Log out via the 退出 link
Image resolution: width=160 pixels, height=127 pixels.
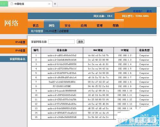click(x=149, y=11)
